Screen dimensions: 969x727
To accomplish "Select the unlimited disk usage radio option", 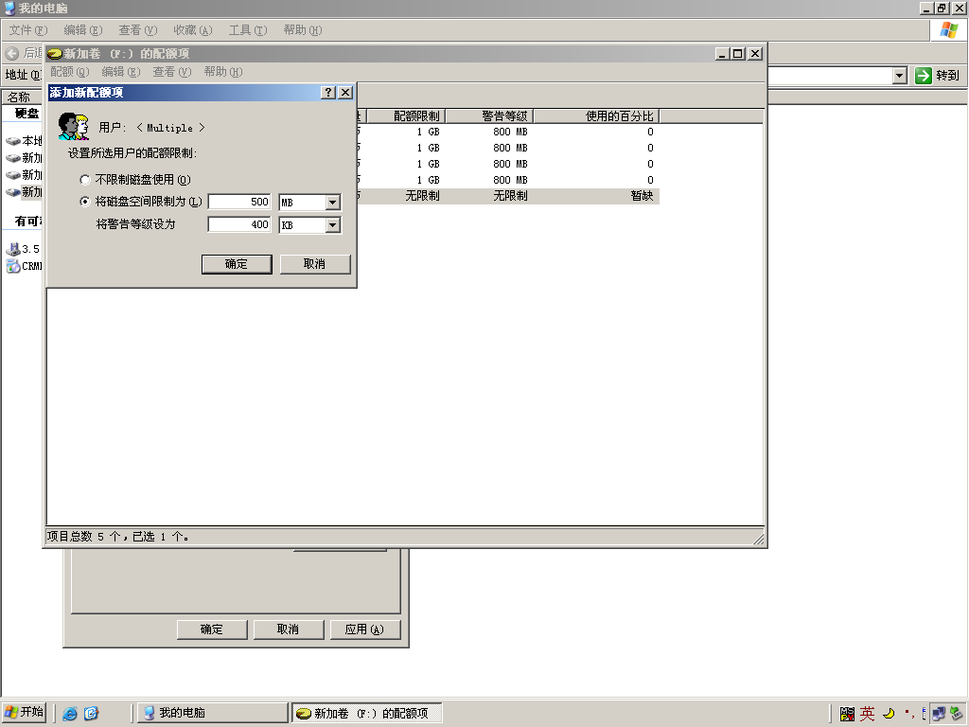I will pos(85,180).
